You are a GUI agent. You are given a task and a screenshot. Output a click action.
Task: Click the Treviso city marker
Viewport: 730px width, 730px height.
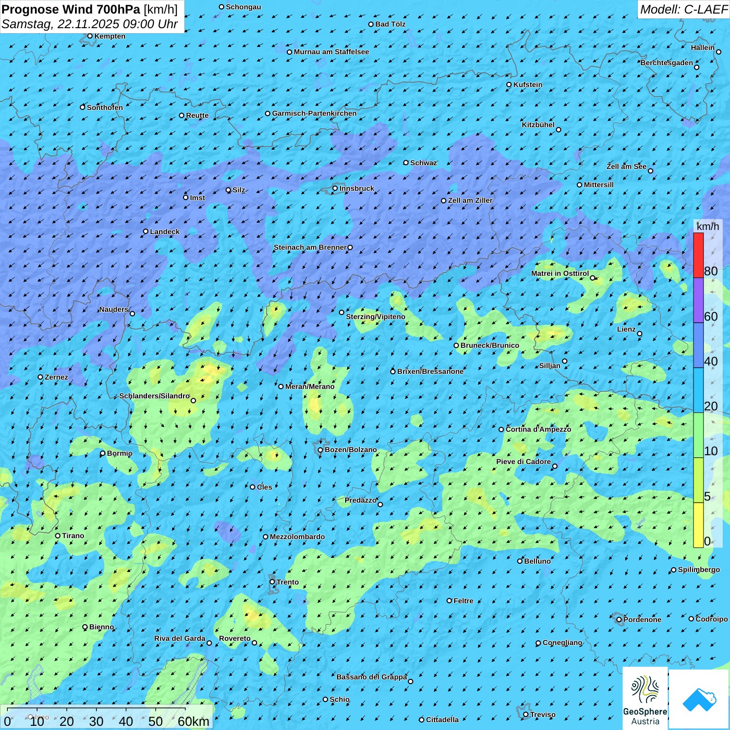[x=526, y=714]
